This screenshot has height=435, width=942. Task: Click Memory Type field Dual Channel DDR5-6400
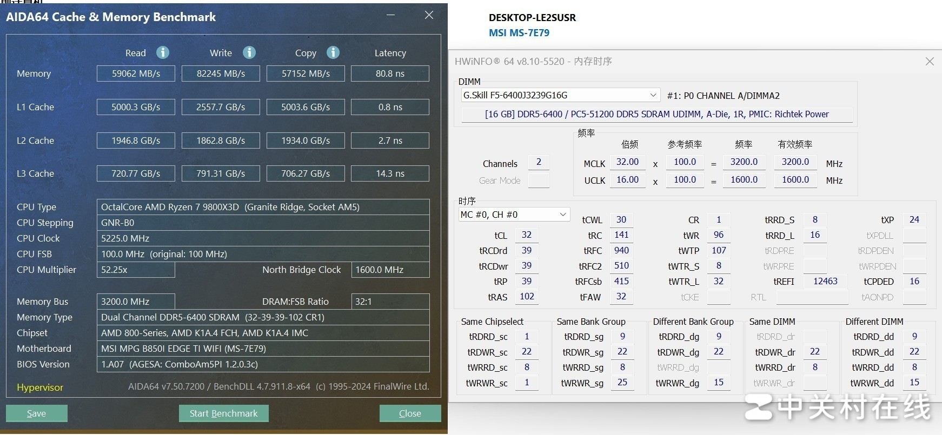(x=263, y=317)
